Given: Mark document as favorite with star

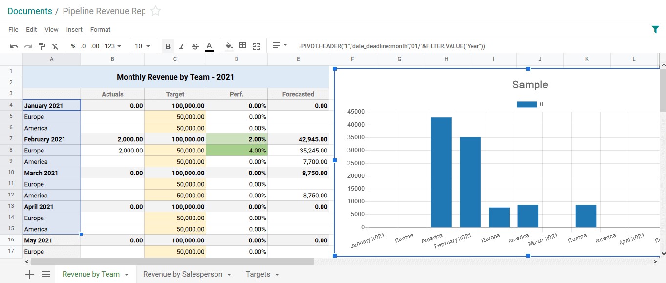Looking at the screenshot, I should click(155, 11).
